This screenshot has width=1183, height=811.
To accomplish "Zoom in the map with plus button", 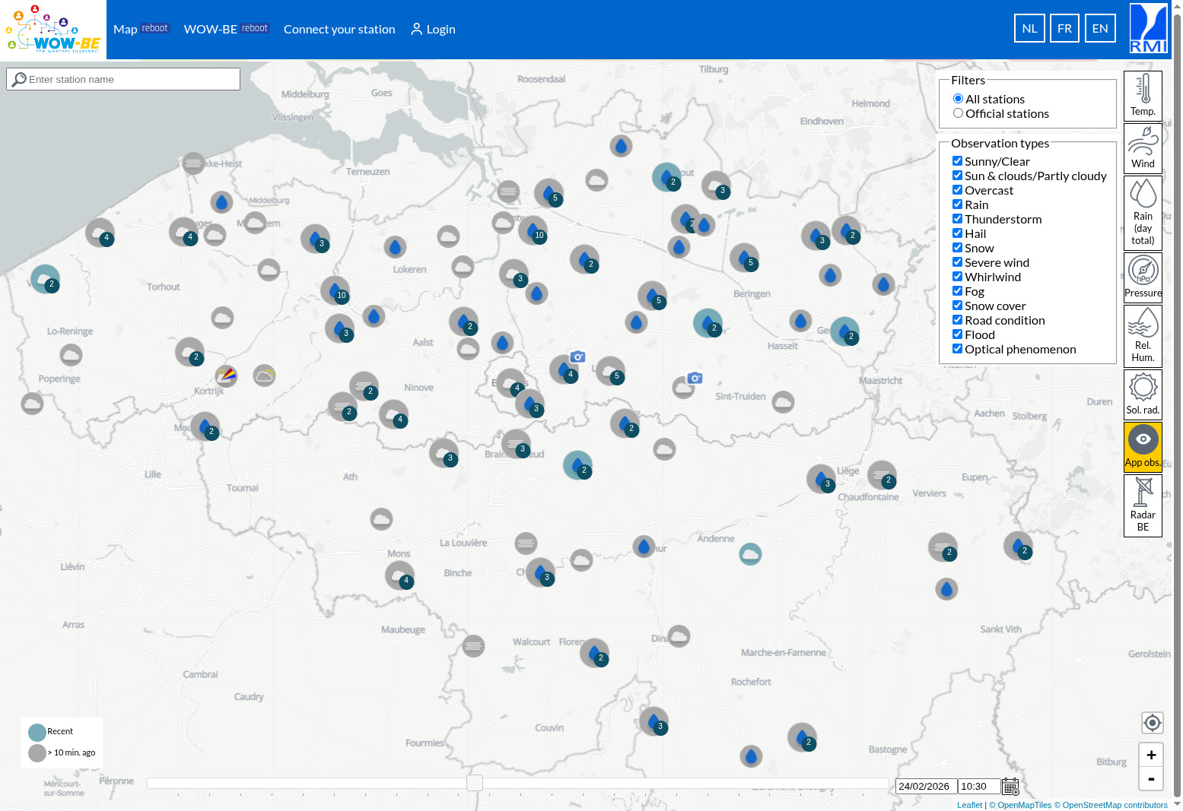I will click(1151, 755).
